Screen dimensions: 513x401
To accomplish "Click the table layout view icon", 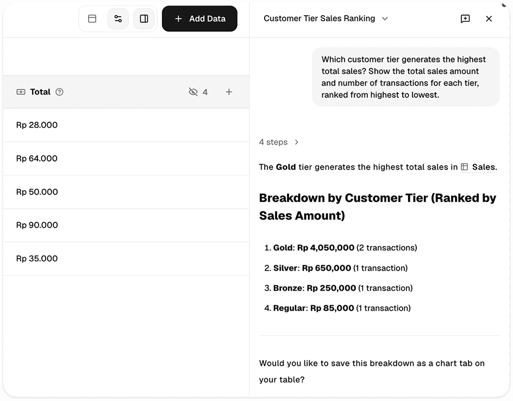I will tap(92, 18).
